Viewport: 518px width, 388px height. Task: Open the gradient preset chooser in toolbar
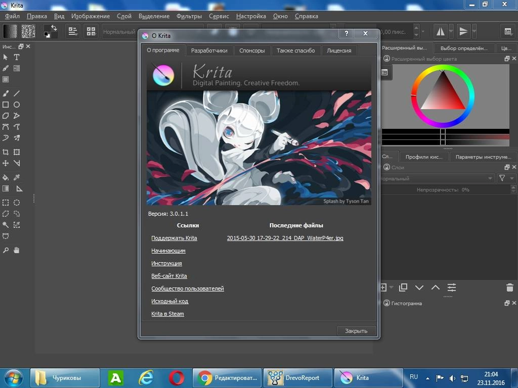pos(10,31)
